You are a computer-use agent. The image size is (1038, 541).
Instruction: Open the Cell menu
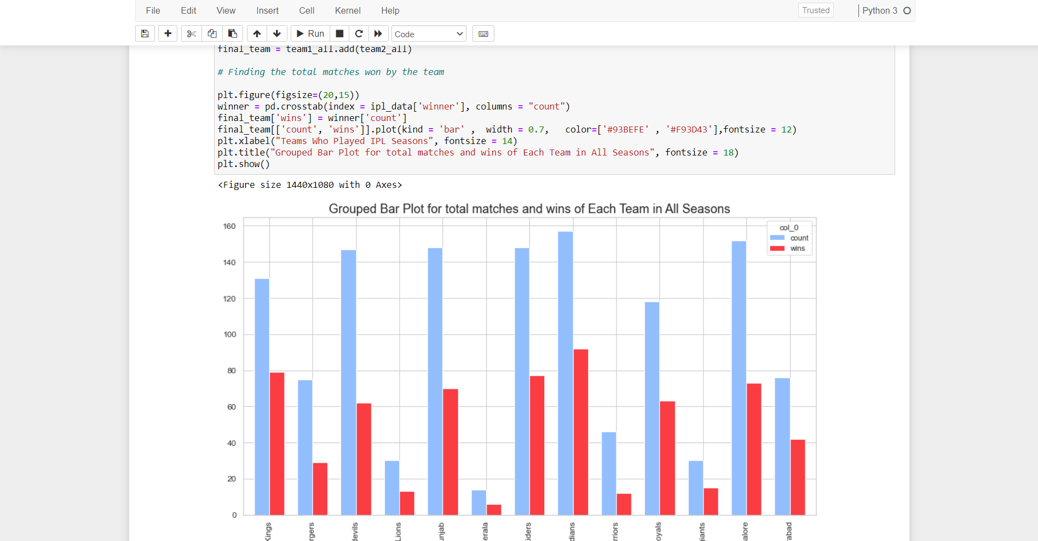pyautogui.click(x=307, y=10)
